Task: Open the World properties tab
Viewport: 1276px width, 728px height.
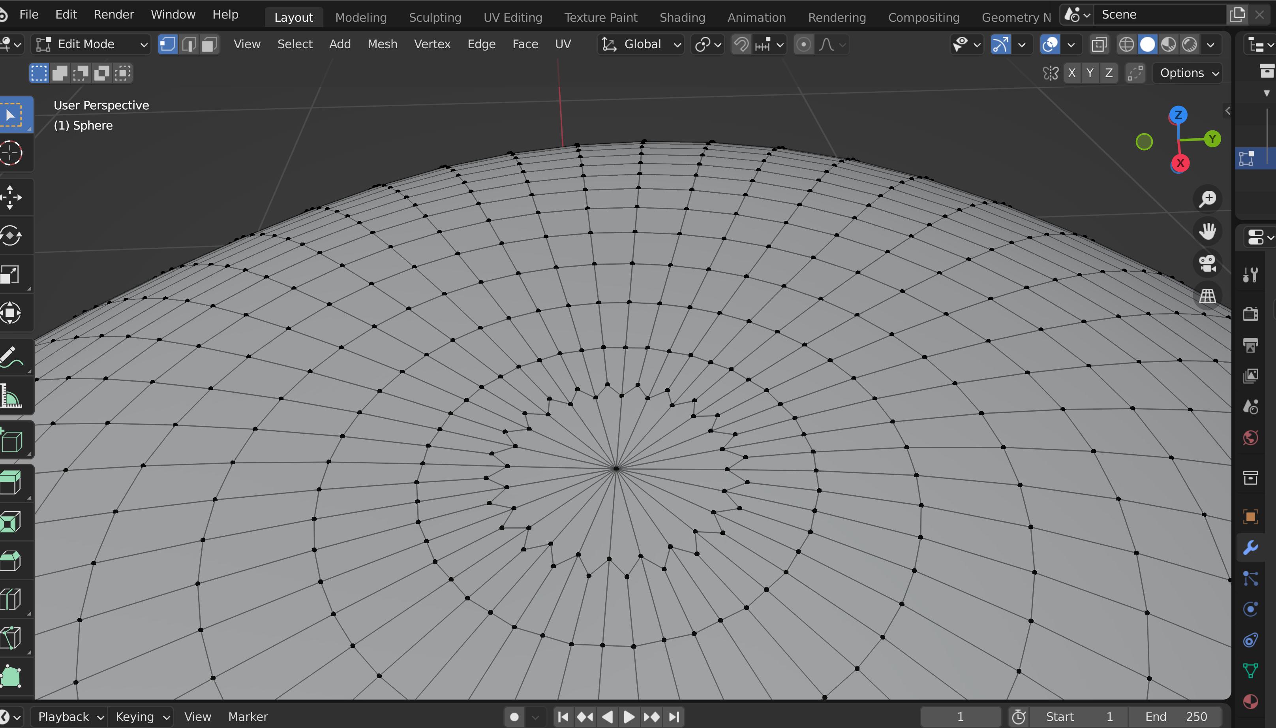Action: click(1250, 438)
